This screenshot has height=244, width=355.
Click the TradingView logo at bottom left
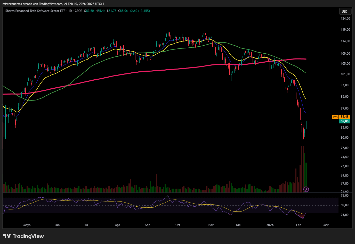click(23, 236)
